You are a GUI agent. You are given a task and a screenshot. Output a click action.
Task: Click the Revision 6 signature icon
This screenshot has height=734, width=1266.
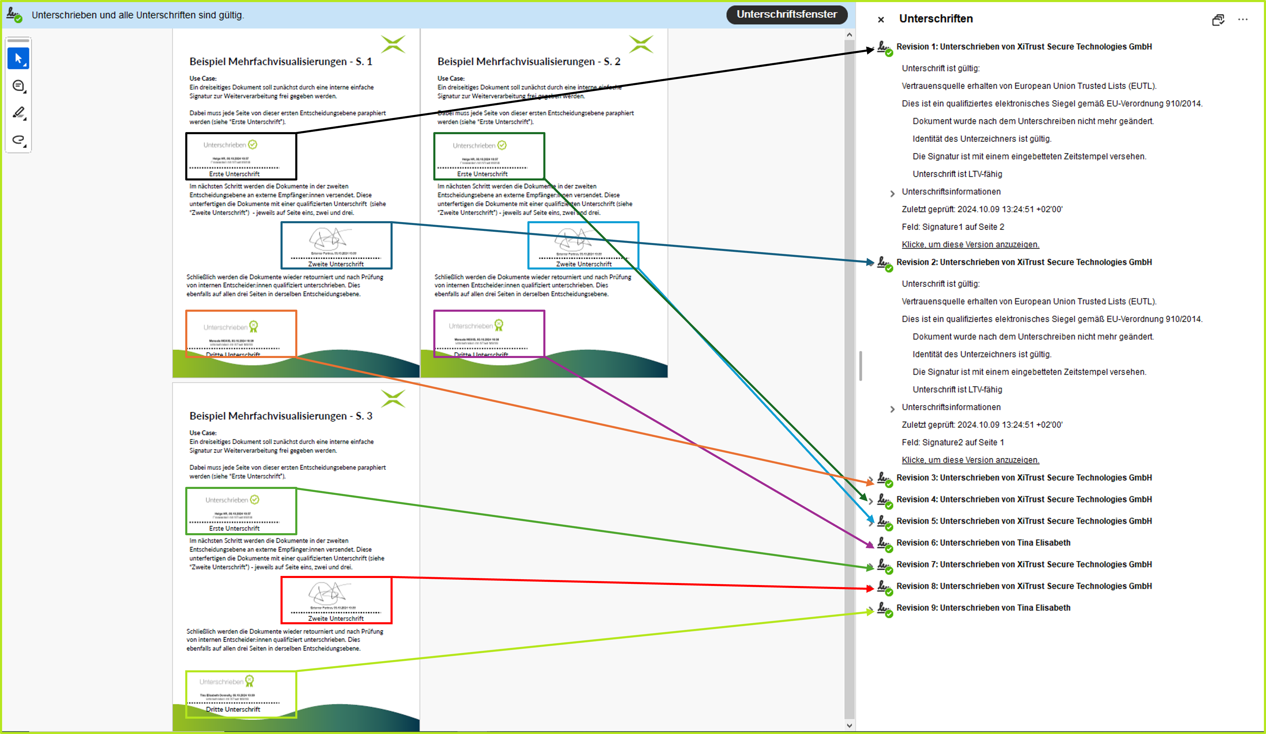(884, 543)
